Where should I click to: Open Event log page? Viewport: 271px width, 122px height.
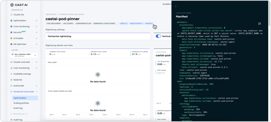[x=18, y=108]
